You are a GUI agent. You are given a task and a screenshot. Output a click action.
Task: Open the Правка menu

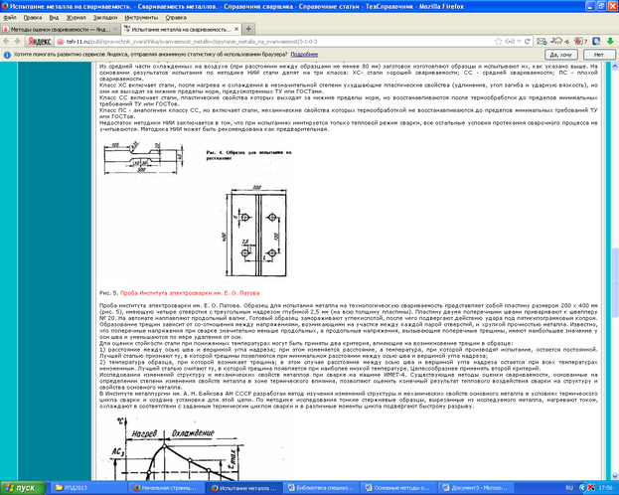point(33,17)
